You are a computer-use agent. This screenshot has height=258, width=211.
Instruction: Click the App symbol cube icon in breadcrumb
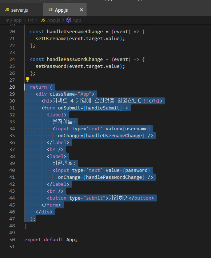pos(69,20)
